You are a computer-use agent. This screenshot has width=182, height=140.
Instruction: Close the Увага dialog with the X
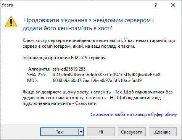click(173, 5)
